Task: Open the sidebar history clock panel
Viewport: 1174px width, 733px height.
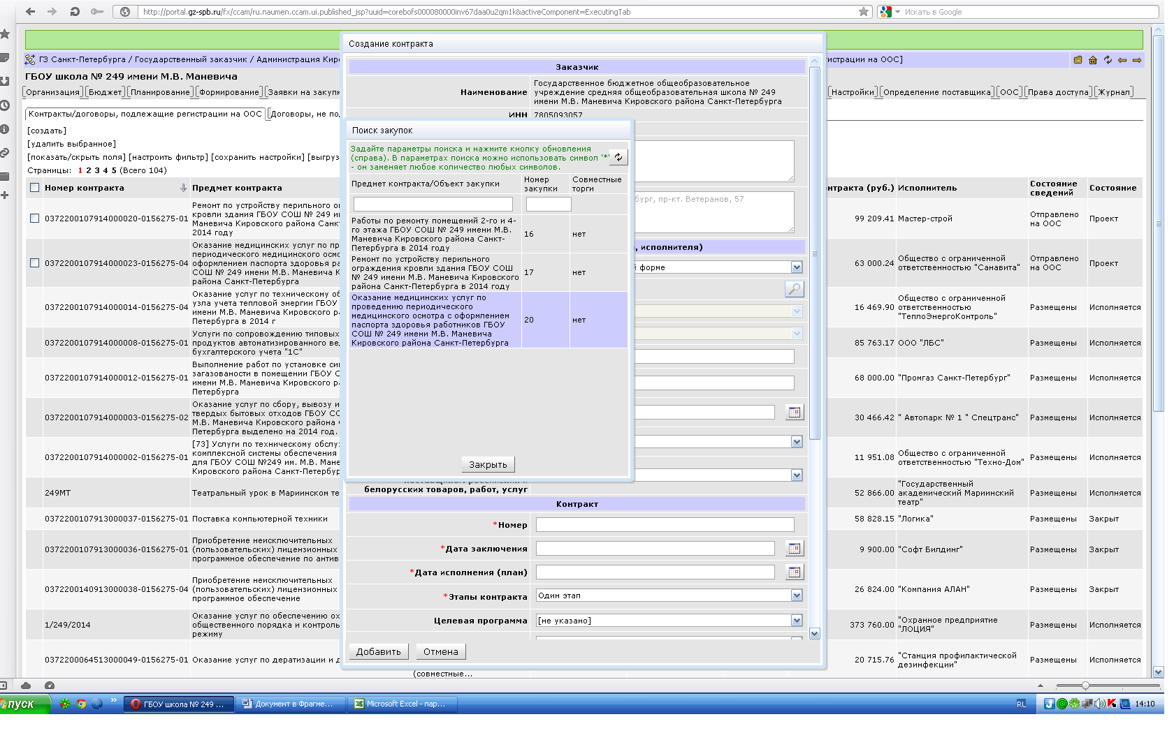Action: pos(4,105)
